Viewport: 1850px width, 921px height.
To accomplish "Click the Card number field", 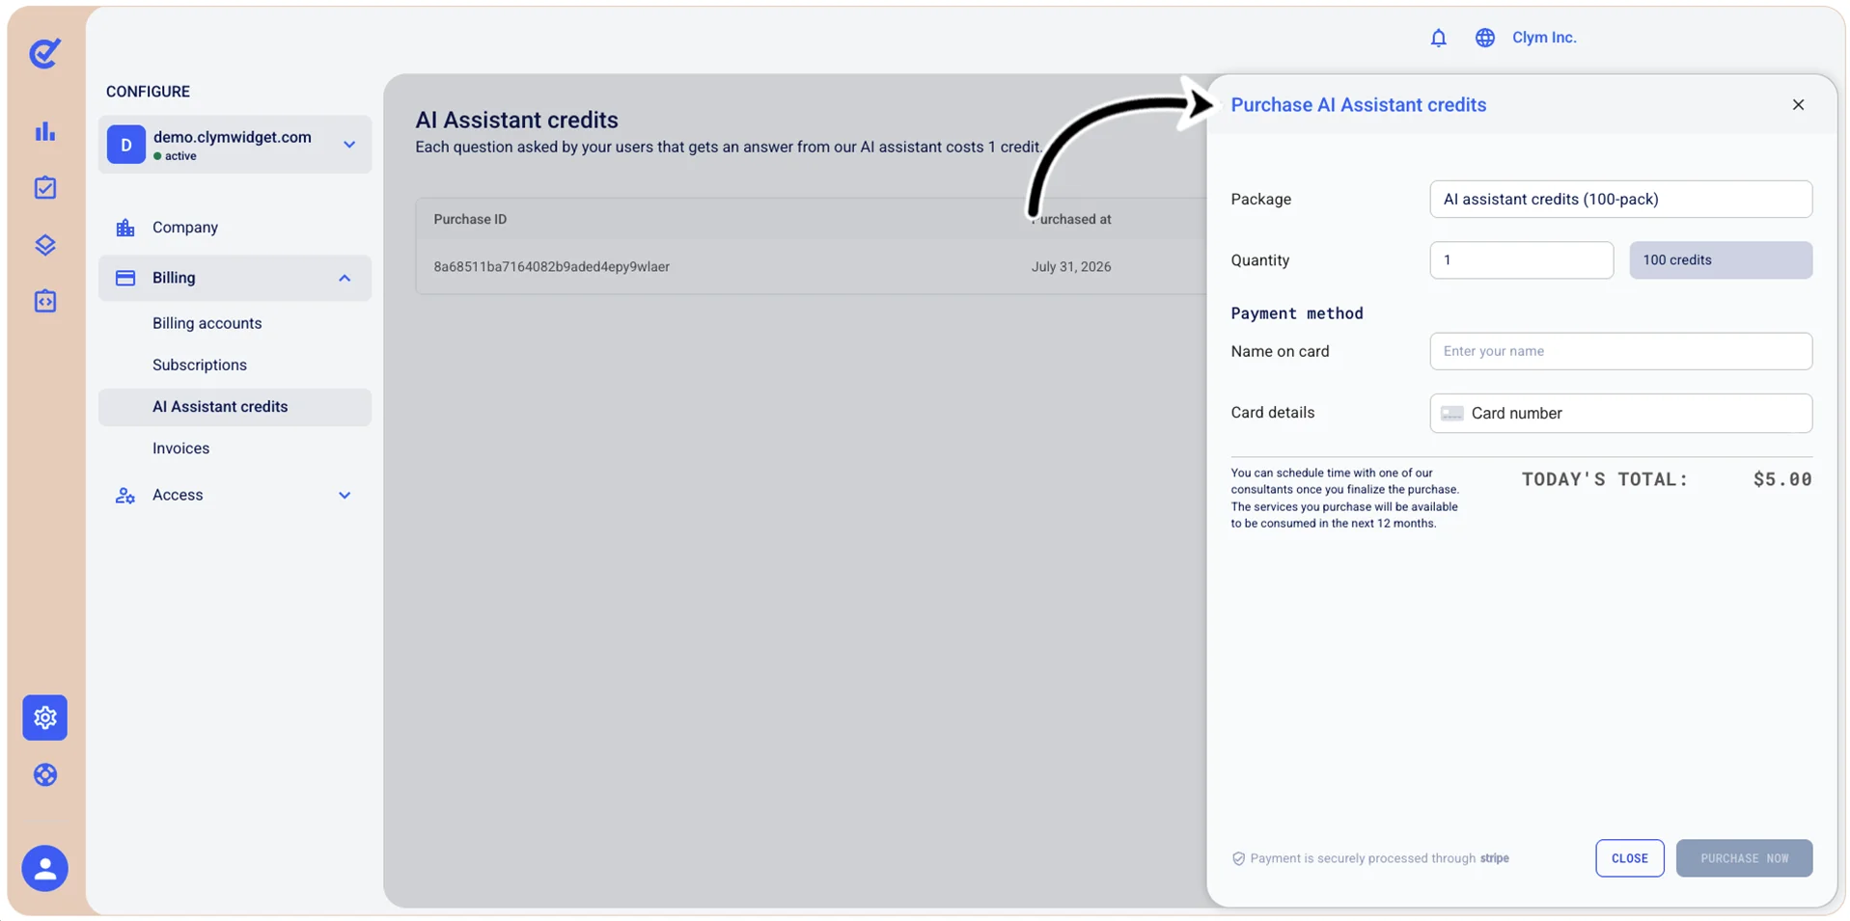I will coord(1620,413).
